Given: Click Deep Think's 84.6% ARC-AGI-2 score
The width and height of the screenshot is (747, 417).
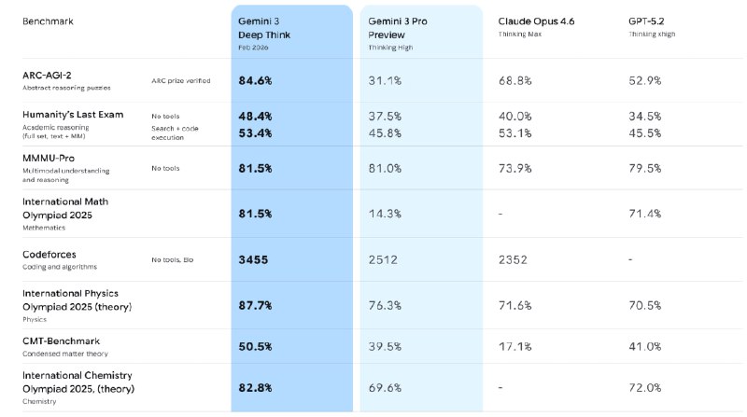Looking at the screenshot, I should (255, 81).
